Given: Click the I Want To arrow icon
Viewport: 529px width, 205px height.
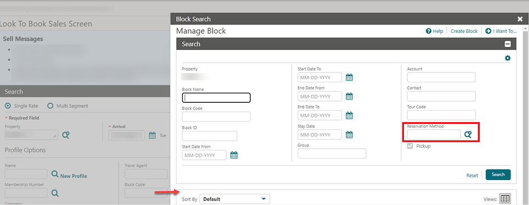Looking at the screenshot, I should [488, 31].
